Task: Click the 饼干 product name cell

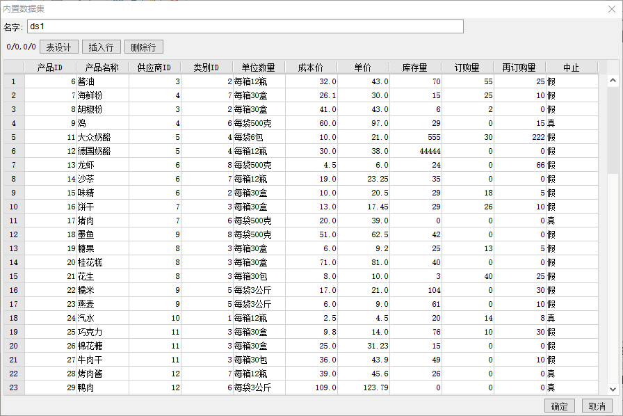Action: coord(102,207)
